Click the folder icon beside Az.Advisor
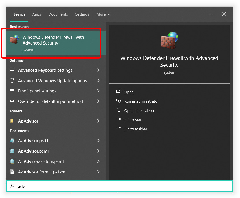This screenshot has height=198, width=240. click(x=12, y=121)
